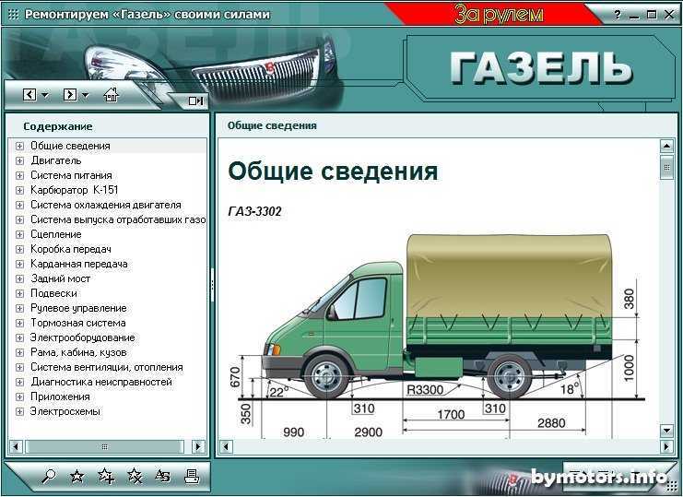The image size is (683, 497).
Task: Expand the Двигатель tree node
Action: [x=19, y=160]
